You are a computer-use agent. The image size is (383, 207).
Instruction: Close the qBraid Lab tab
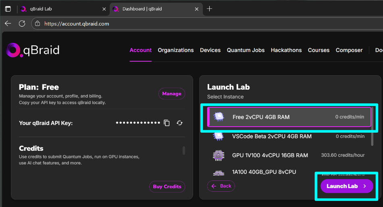[104, 9]
